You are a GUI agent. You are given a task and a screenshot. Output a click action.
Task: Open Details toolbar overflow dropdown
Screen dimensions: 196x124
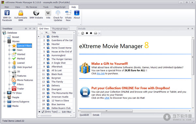tap(100, 33)
